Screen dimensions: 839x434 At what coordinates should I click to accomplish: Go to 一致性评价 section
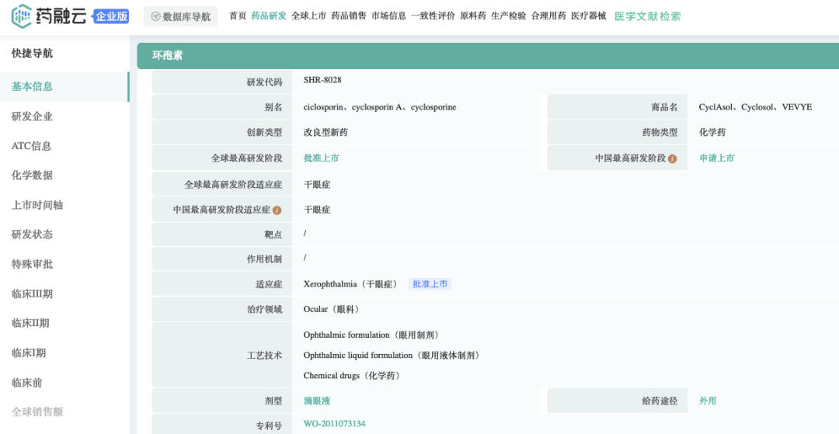click(433, 16)
